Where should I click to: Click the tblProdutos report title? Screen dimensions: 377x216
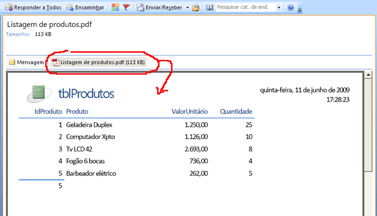click(x=86, y=94)
